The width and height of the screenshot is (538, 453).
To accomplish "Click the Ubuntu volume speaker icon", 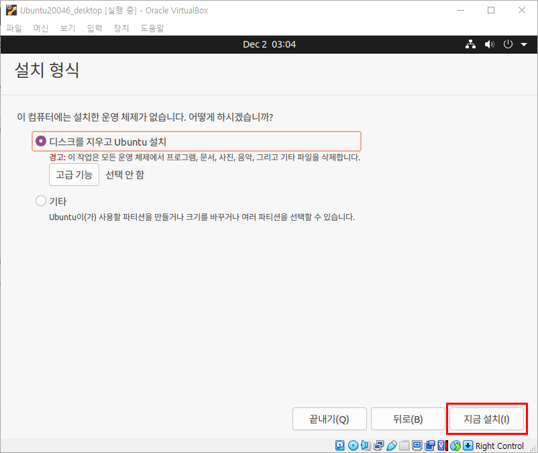I will tap(489, 44).
